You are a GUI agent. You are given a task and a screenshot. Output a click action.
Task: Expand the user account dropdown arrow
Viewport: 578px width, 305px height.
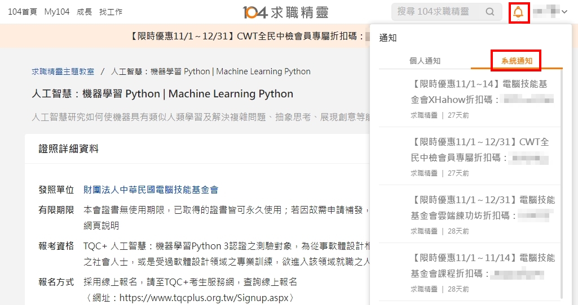click(x=564, y=12)
